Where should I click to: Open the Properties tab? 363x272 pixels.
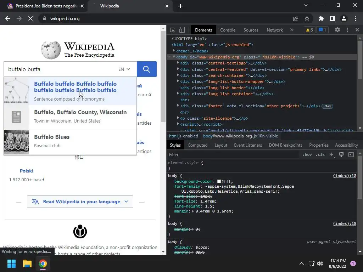(x=319, y=145)
